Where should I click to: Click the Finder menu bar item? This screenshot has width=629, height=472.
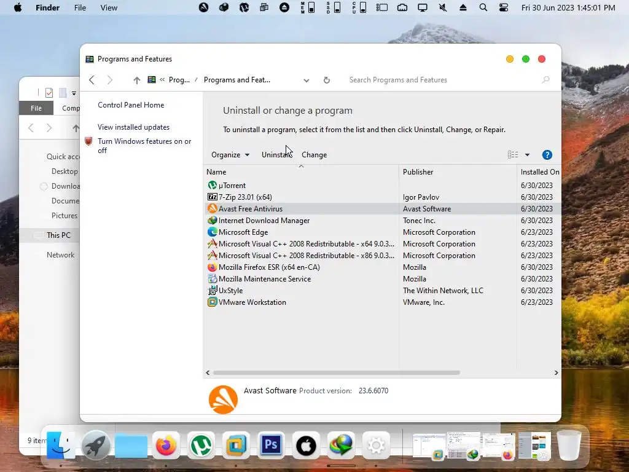47,7
